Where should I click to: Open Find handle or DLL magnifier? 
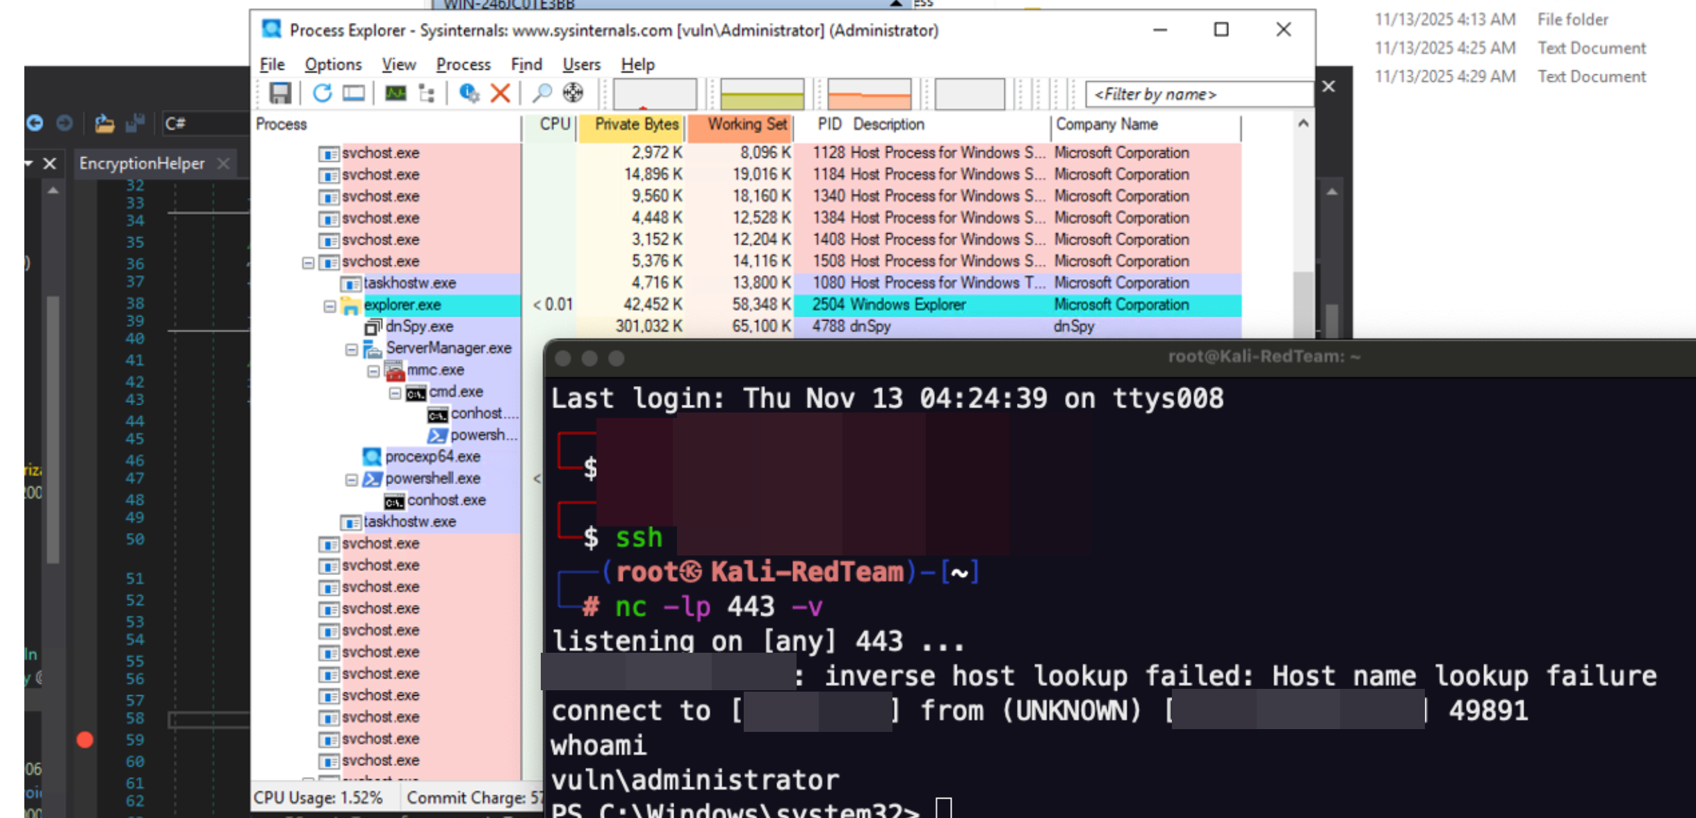click(x=541, y=93)
